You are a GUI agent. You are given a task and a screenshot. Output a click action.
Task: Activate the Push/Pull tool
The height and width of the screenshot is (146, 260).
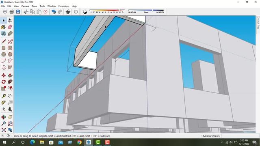click(x=10, y=75)
